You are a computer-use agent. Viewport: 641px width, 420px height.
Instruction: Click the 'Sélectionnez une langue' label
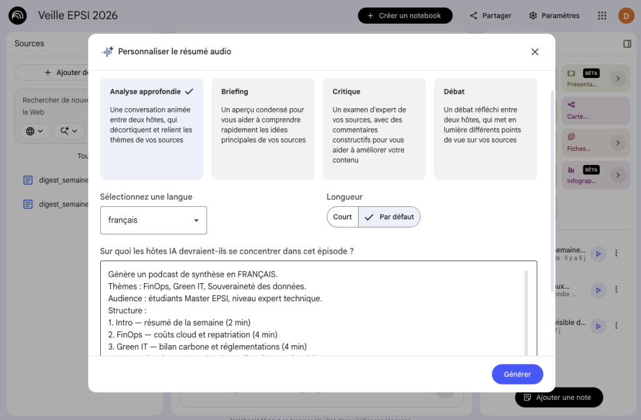(146, 197)
